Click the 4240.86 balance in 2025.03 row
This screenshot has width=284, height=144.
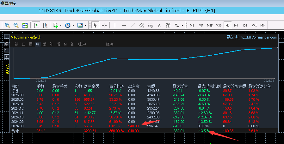(153, 95)
